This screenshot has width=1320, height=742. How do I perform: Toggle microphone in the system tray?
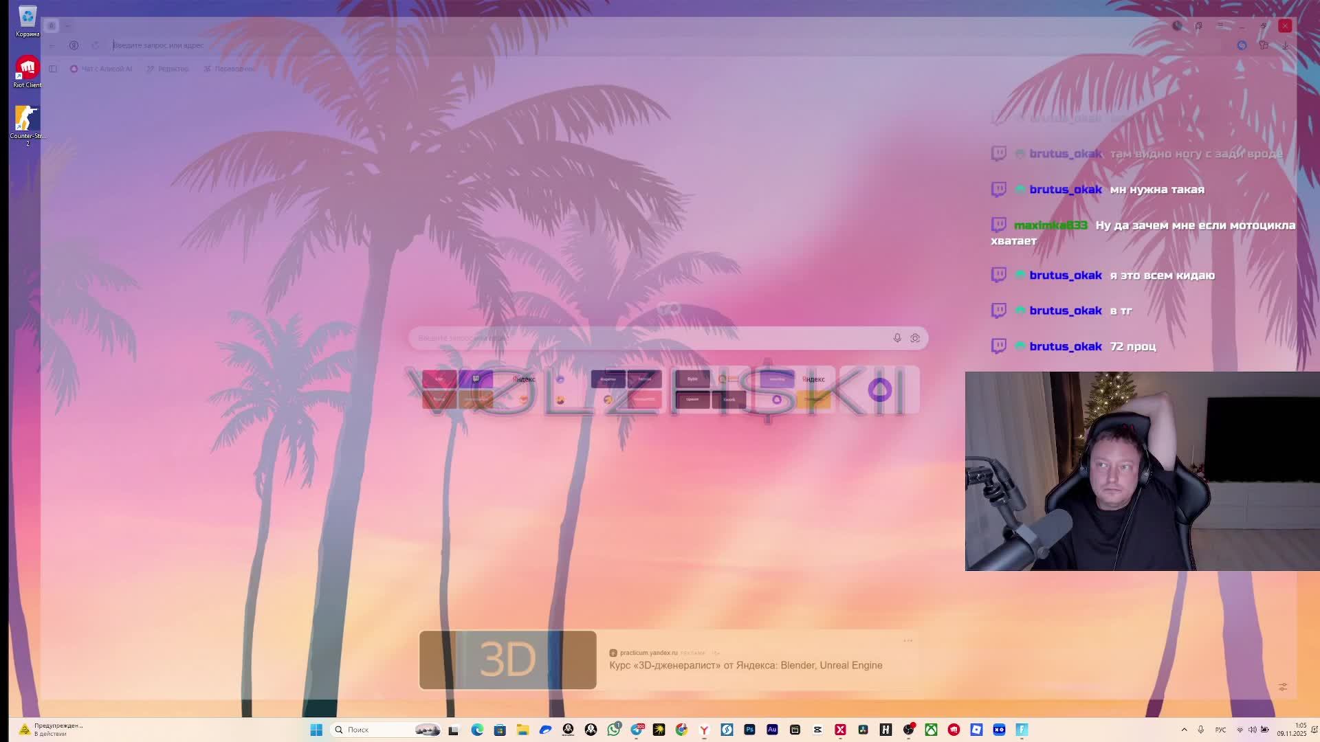[1200, 730]
